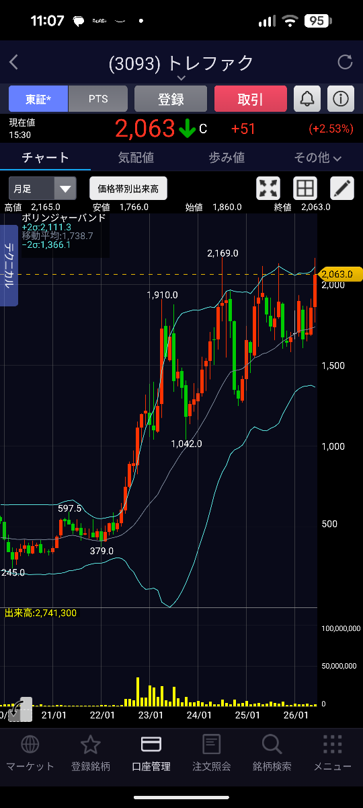
Task: Switch exchange to PTS
Action: (x=98, y=99)
